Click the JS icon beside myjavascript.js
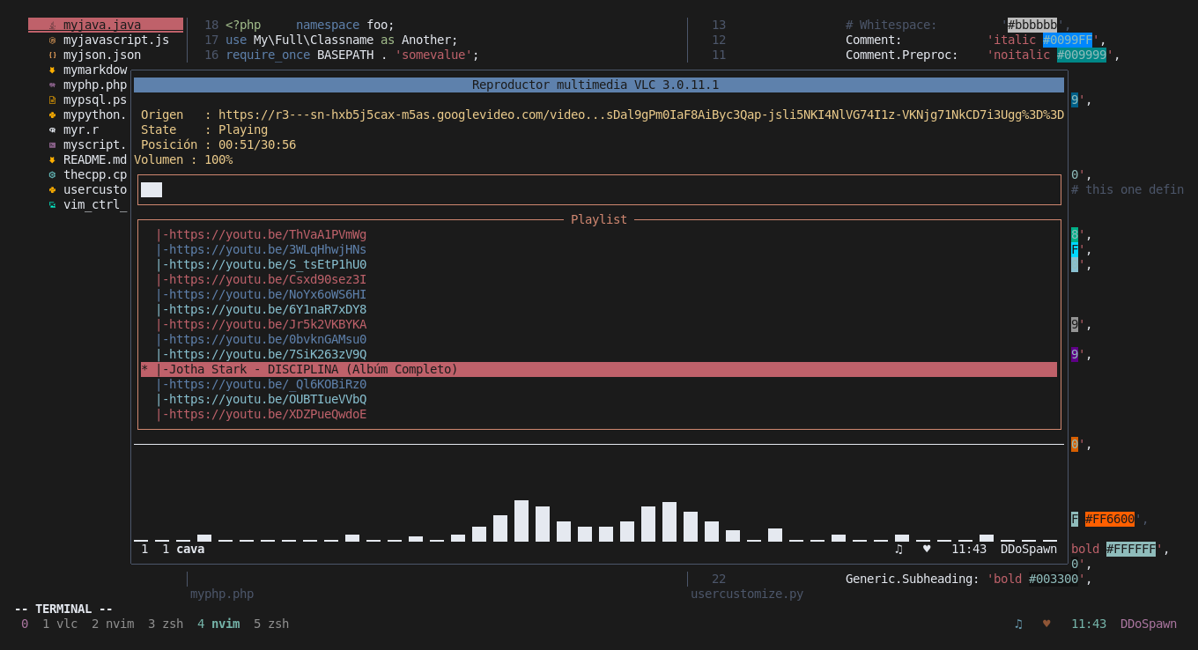The image size is (1198, 650). pyautogui.click(x=52, y=40)
